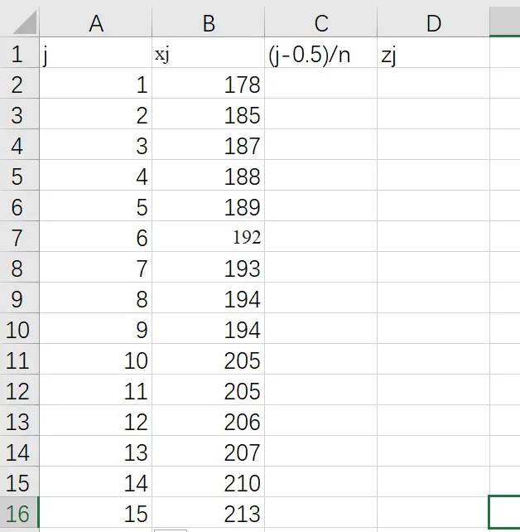This screenshot has width=520, height=532.
Task: Click cell B11 with value 205
Action: [208, 359]
